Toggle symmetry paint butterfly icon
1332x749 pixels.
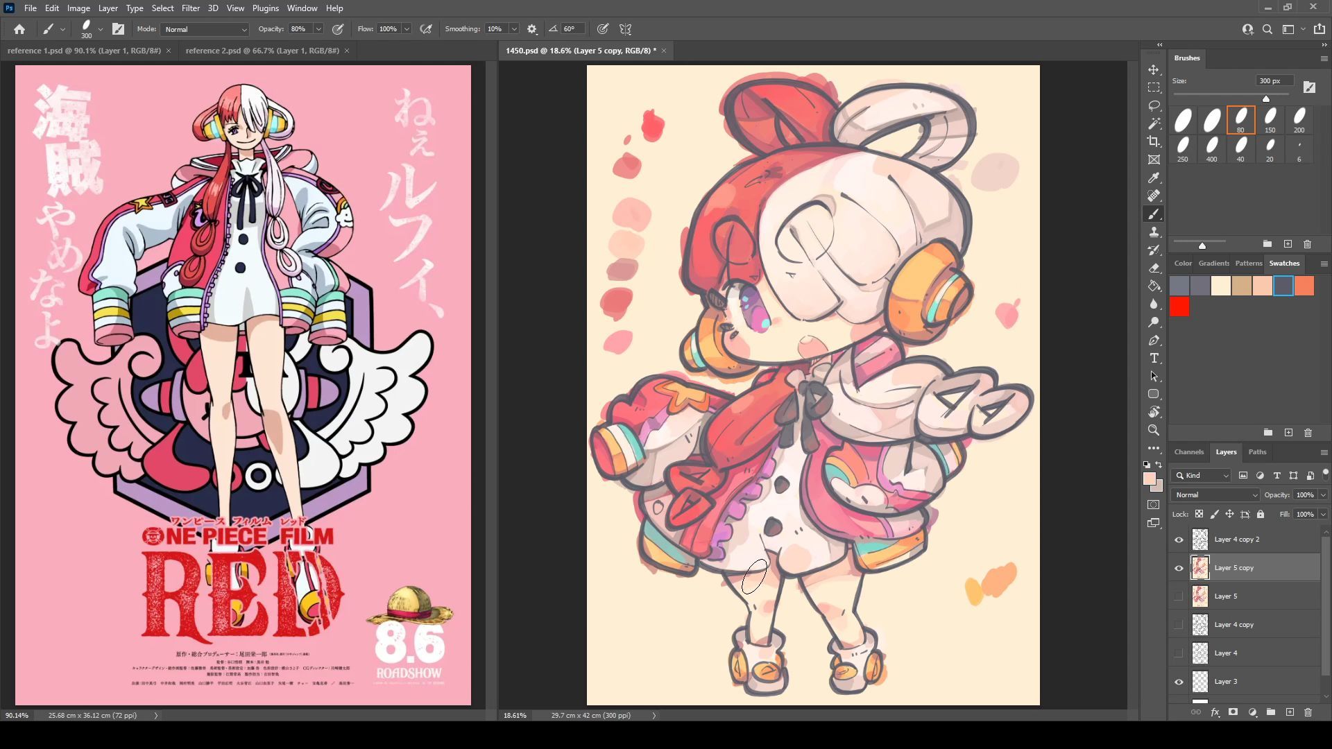626,29
